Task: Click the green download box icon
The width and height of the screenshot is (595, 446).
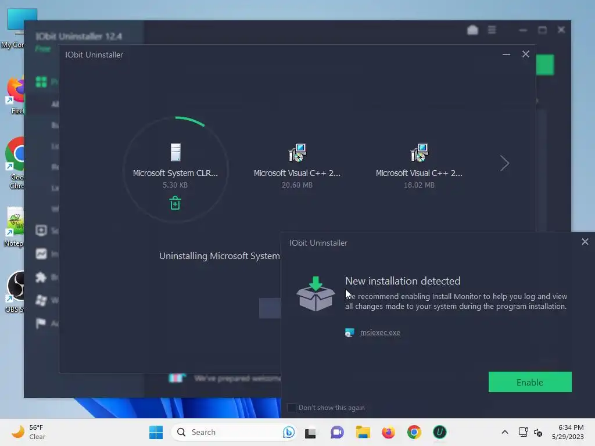Action: click(316, 294)
